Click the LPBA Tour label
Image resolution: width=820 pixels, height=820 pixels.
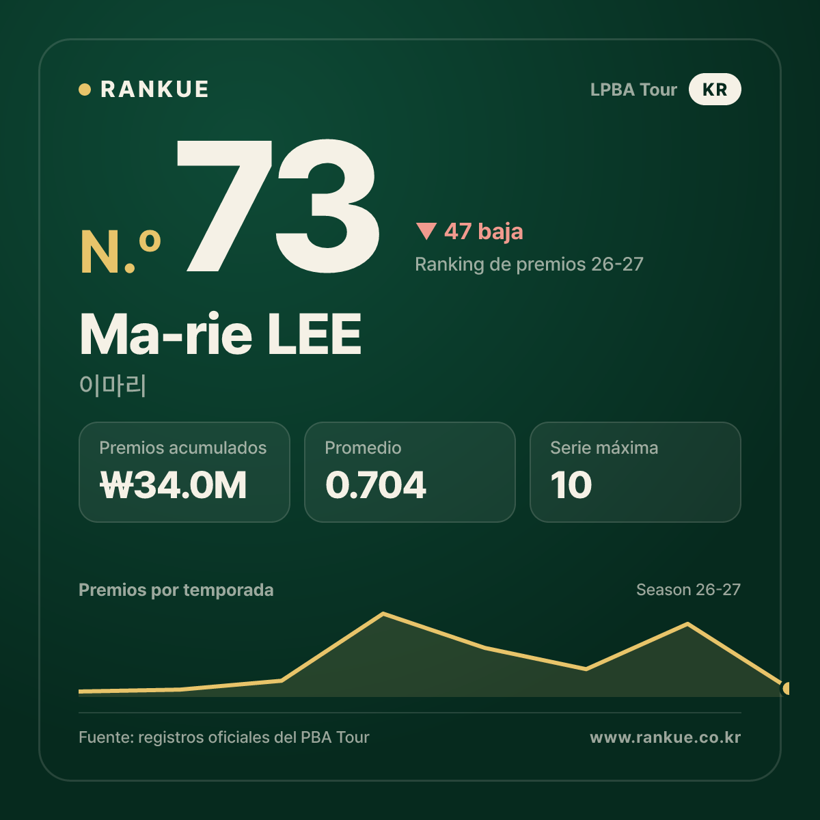click(633, 90)
